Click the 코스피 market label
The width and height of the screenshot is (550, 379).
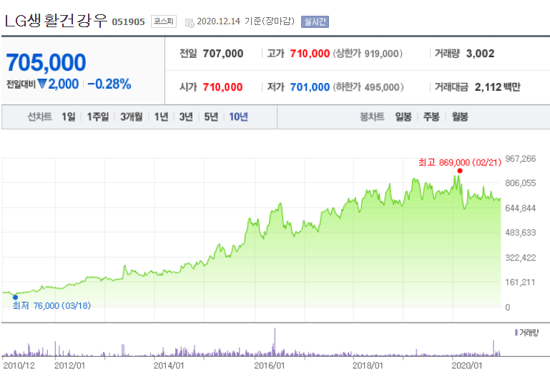[x=164, y=21]
